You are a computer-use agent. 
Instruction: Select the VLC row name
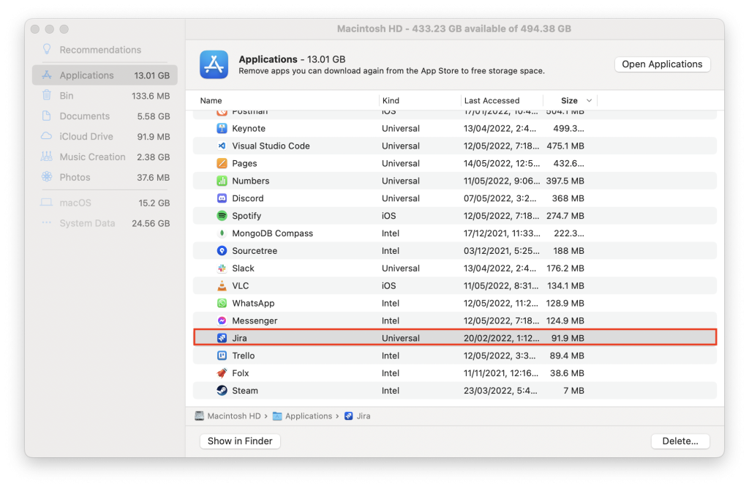point(240,286)
